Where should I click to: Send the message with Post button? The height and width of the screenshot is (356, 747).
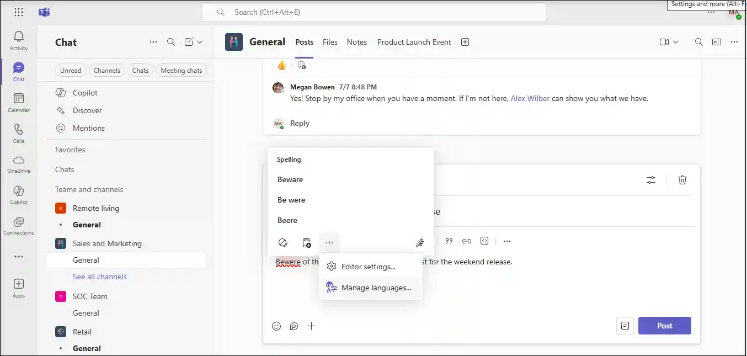click(665, 326)
